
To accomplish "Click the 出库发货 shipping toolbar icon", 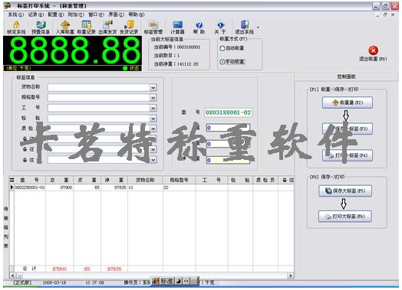I will [107, 28].
